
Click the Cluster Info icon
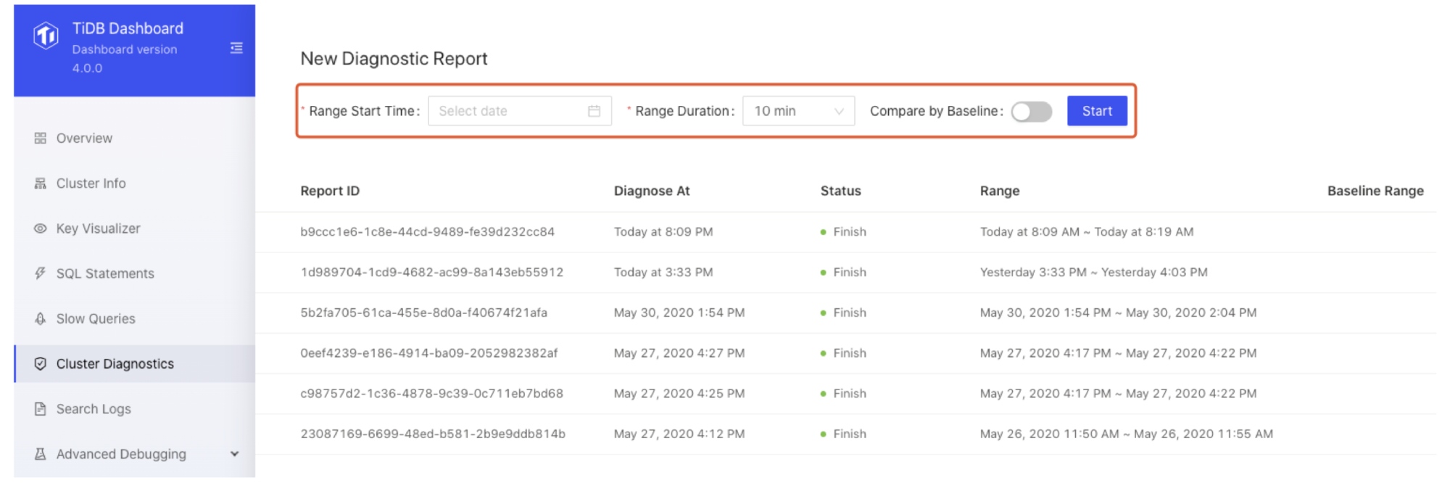pos(40,183)
